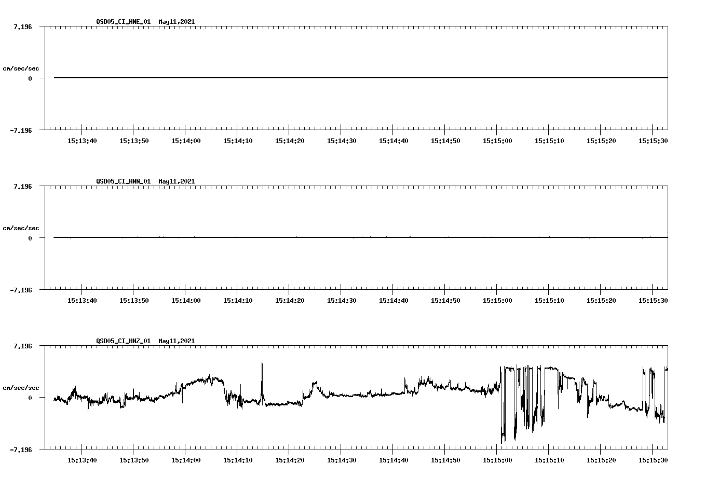
Task: Click the cm/sec/sec axis label of HNE plot
Action: click(x=21, y=68)
